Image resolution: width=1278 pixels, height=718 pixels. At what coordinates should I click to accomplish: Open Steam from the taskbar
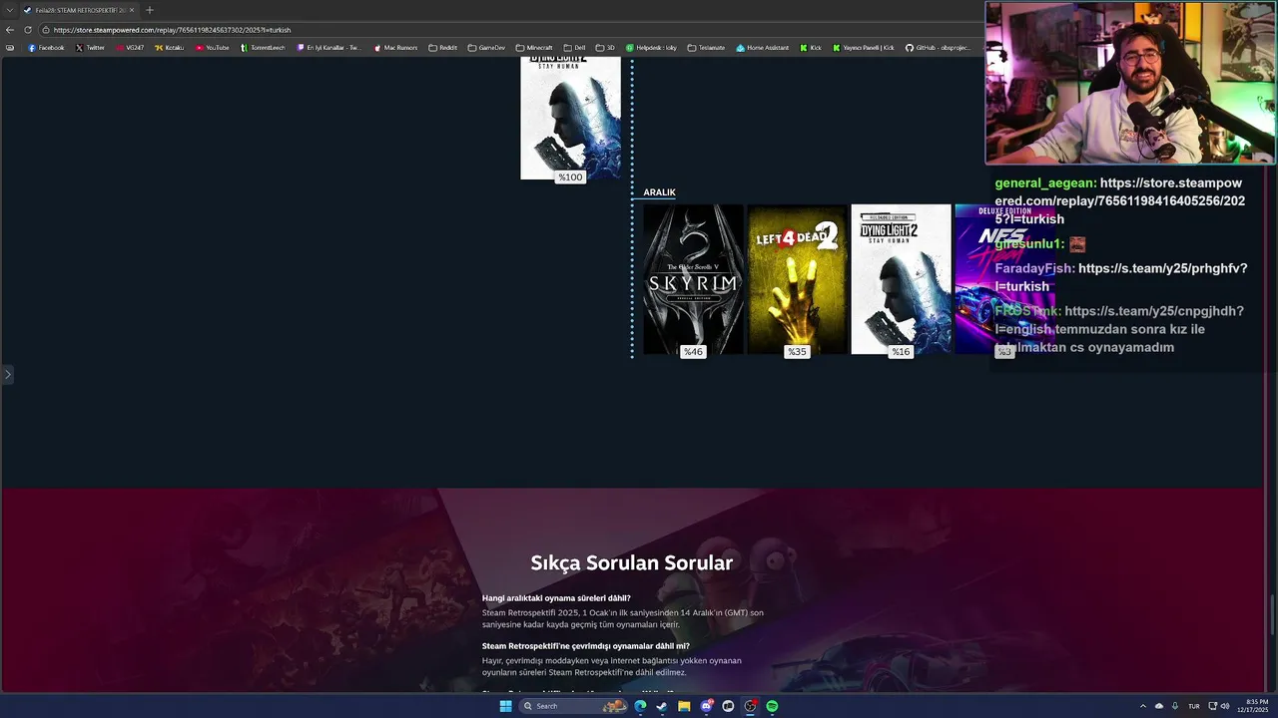point(662,706)
